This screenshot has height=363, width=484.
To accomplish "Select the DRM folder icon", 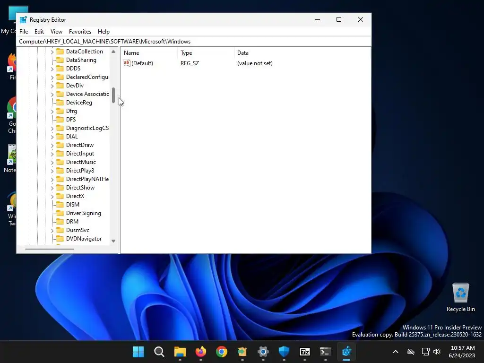I will (x=60, y=222).
